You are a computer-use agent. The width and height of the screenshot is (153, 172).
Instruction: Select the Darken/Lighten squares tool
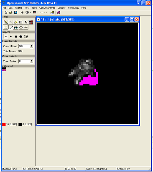26,22
